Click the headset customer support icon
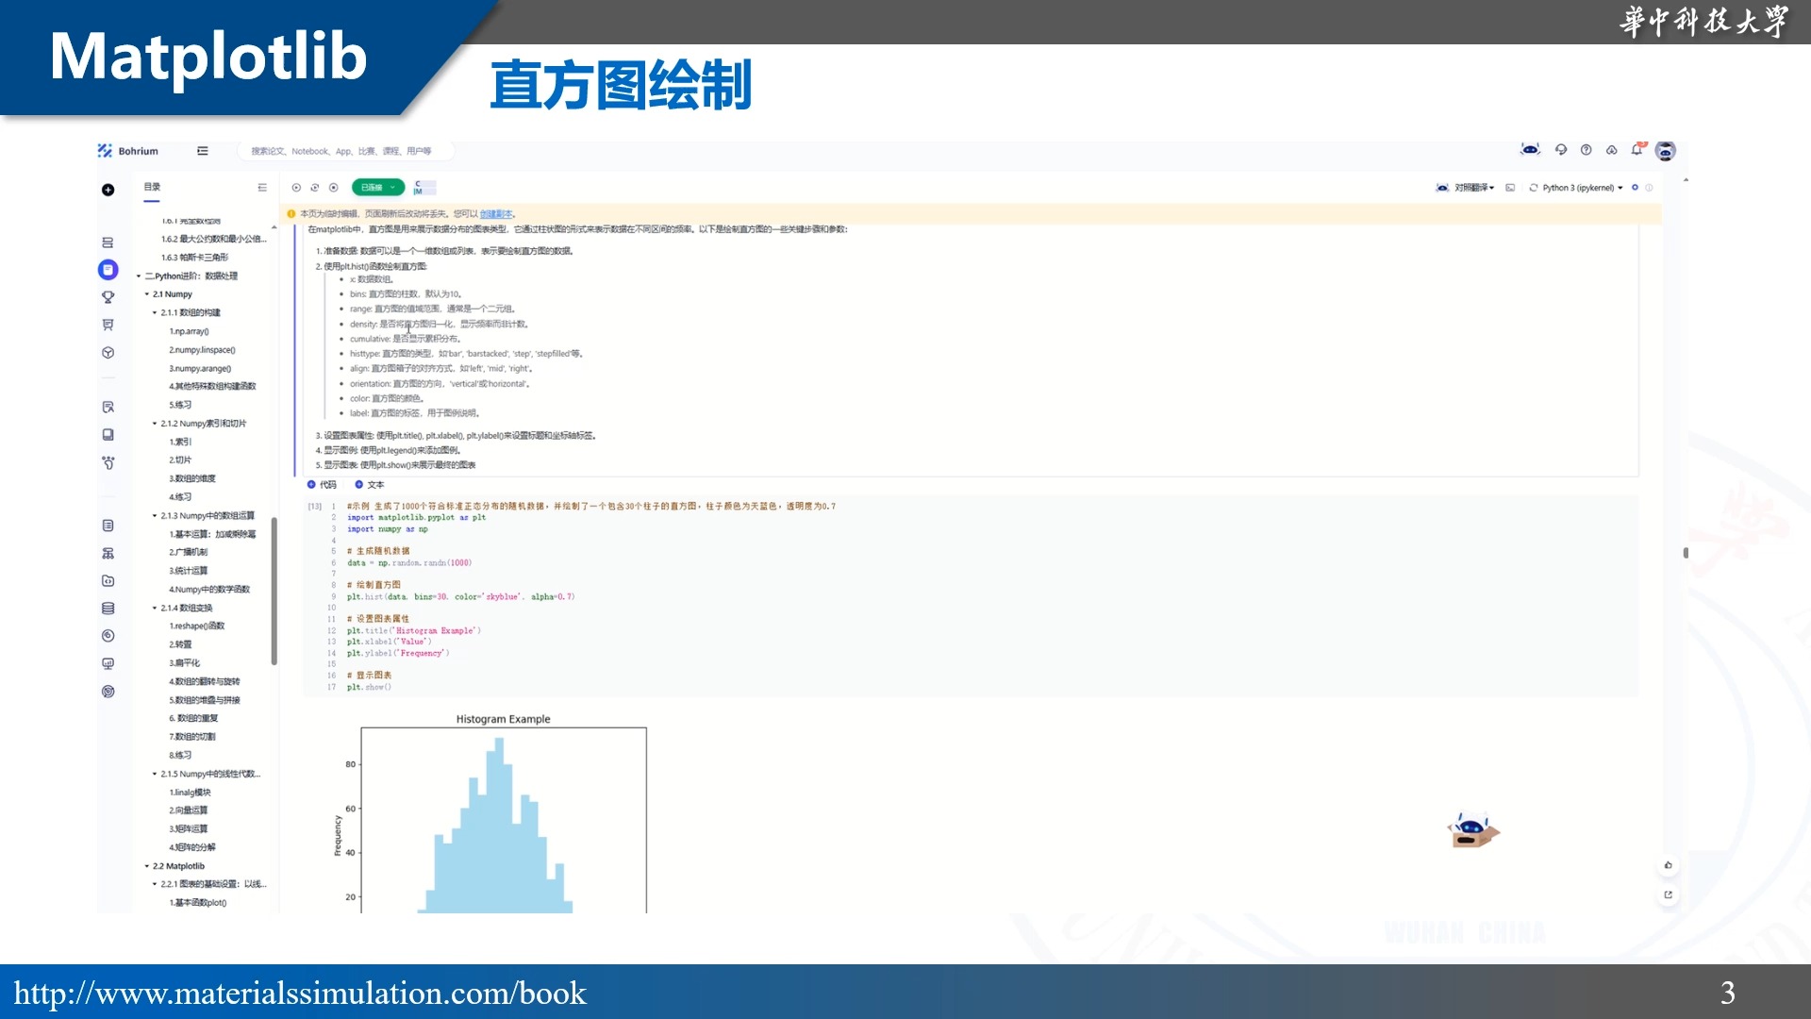Screen dimensions: 1811x1019 coord(1560,149)
